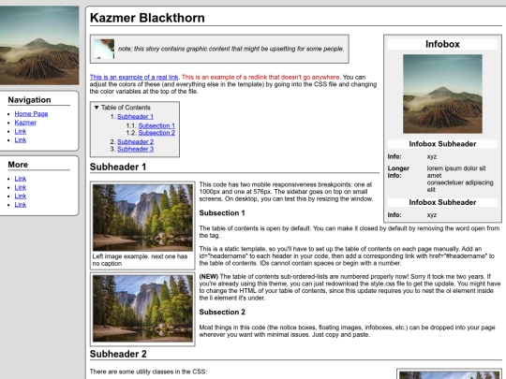Jump to Subsection 2 from contents
Viewport: 506px width, 379px height.
coord(156,133)
